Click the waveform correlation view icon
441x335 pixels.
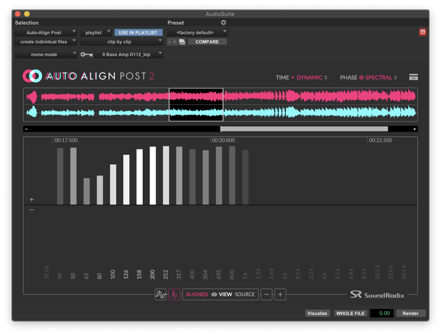tap(161, 294)
